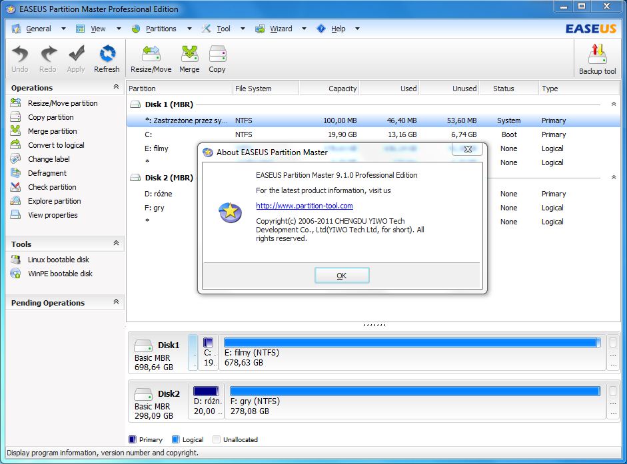Click the star icon in About dialog
The image size is (627, 464).
(230, 212)
